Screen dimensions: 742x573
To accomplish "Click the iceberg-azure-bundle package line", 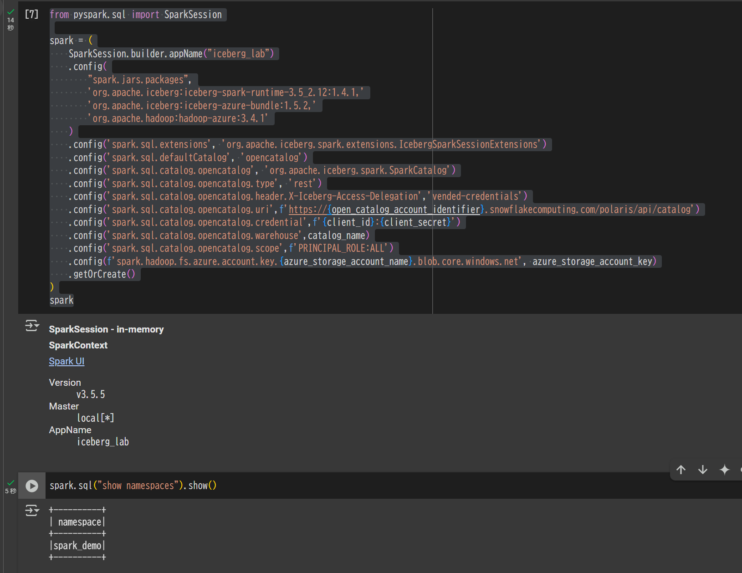I will point(202,106).
